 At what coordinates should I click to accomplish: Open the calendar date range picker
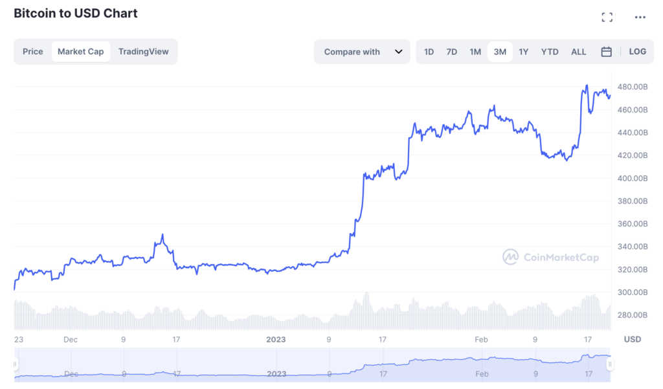pyautogui.click(x=606, y=52)
